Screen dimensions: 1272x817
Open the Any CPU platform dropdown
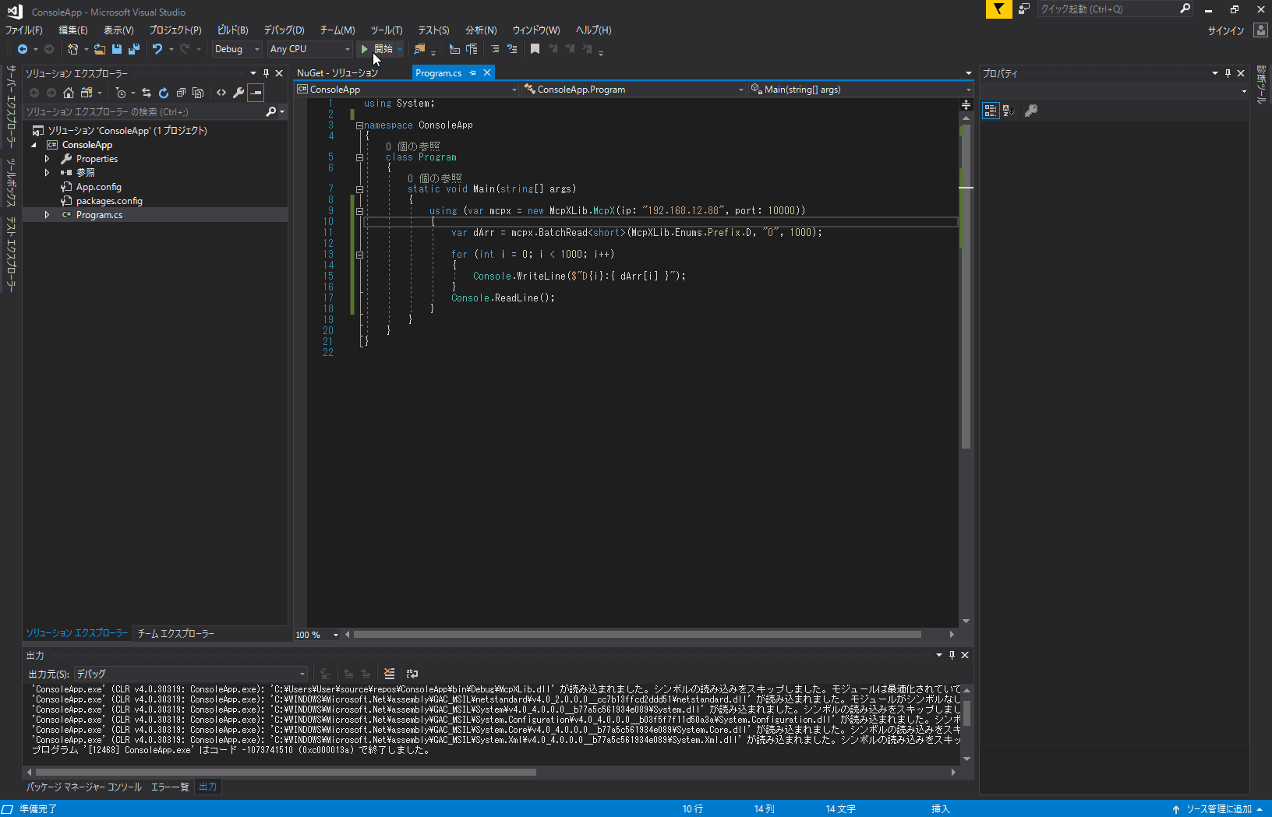pos(309,48)
